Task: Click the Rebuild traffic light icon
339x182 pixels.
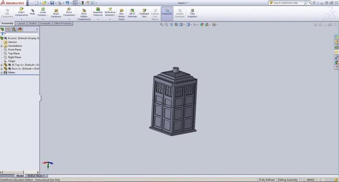Action: tap(83, 3)
